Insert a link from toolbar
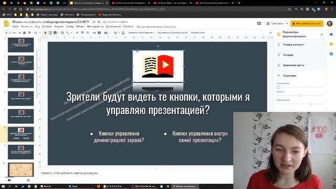 click(94, 33)
